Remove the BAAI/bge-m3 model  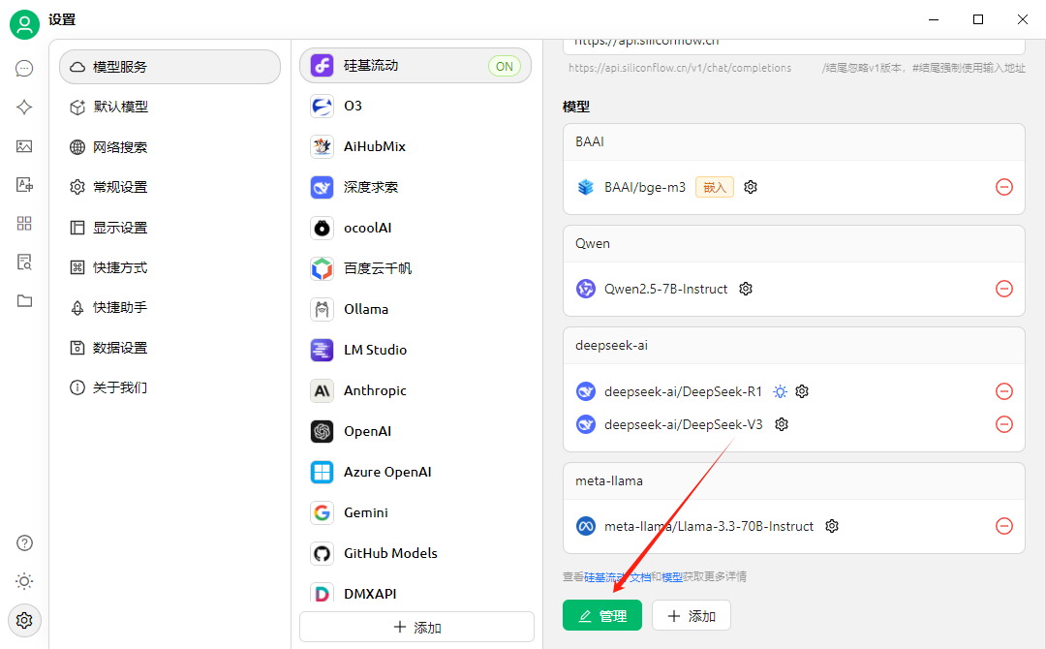coord(1004,187)
